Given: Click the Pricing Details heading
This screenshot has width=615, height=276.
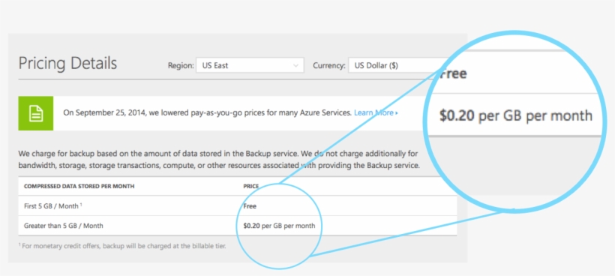Looking at the screenshot, I should [67, 64].
